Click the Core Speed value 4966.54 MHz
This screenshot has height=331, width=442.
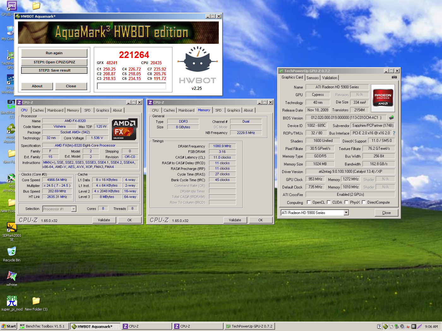pyautogui.click(x=57, y=180)
